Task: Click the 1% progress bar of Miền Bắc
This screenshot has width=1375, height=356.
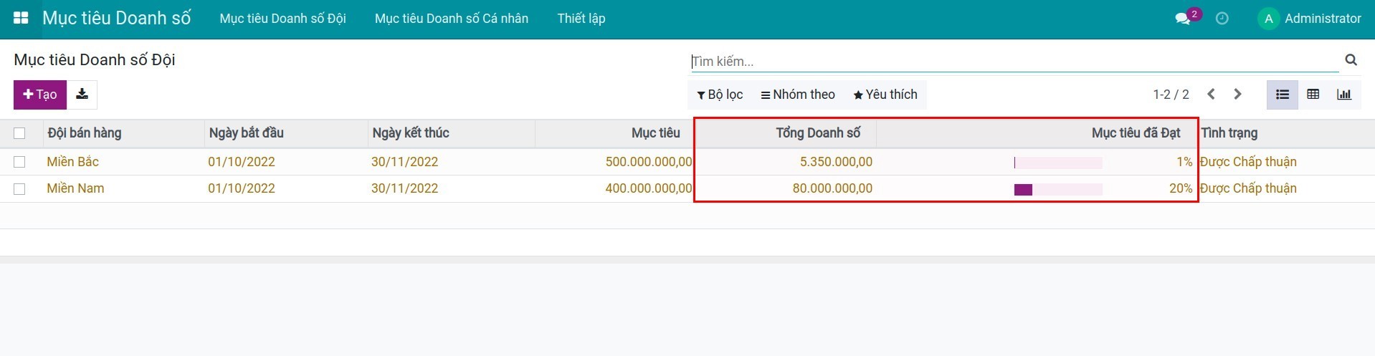Action: click(1058, 163)
